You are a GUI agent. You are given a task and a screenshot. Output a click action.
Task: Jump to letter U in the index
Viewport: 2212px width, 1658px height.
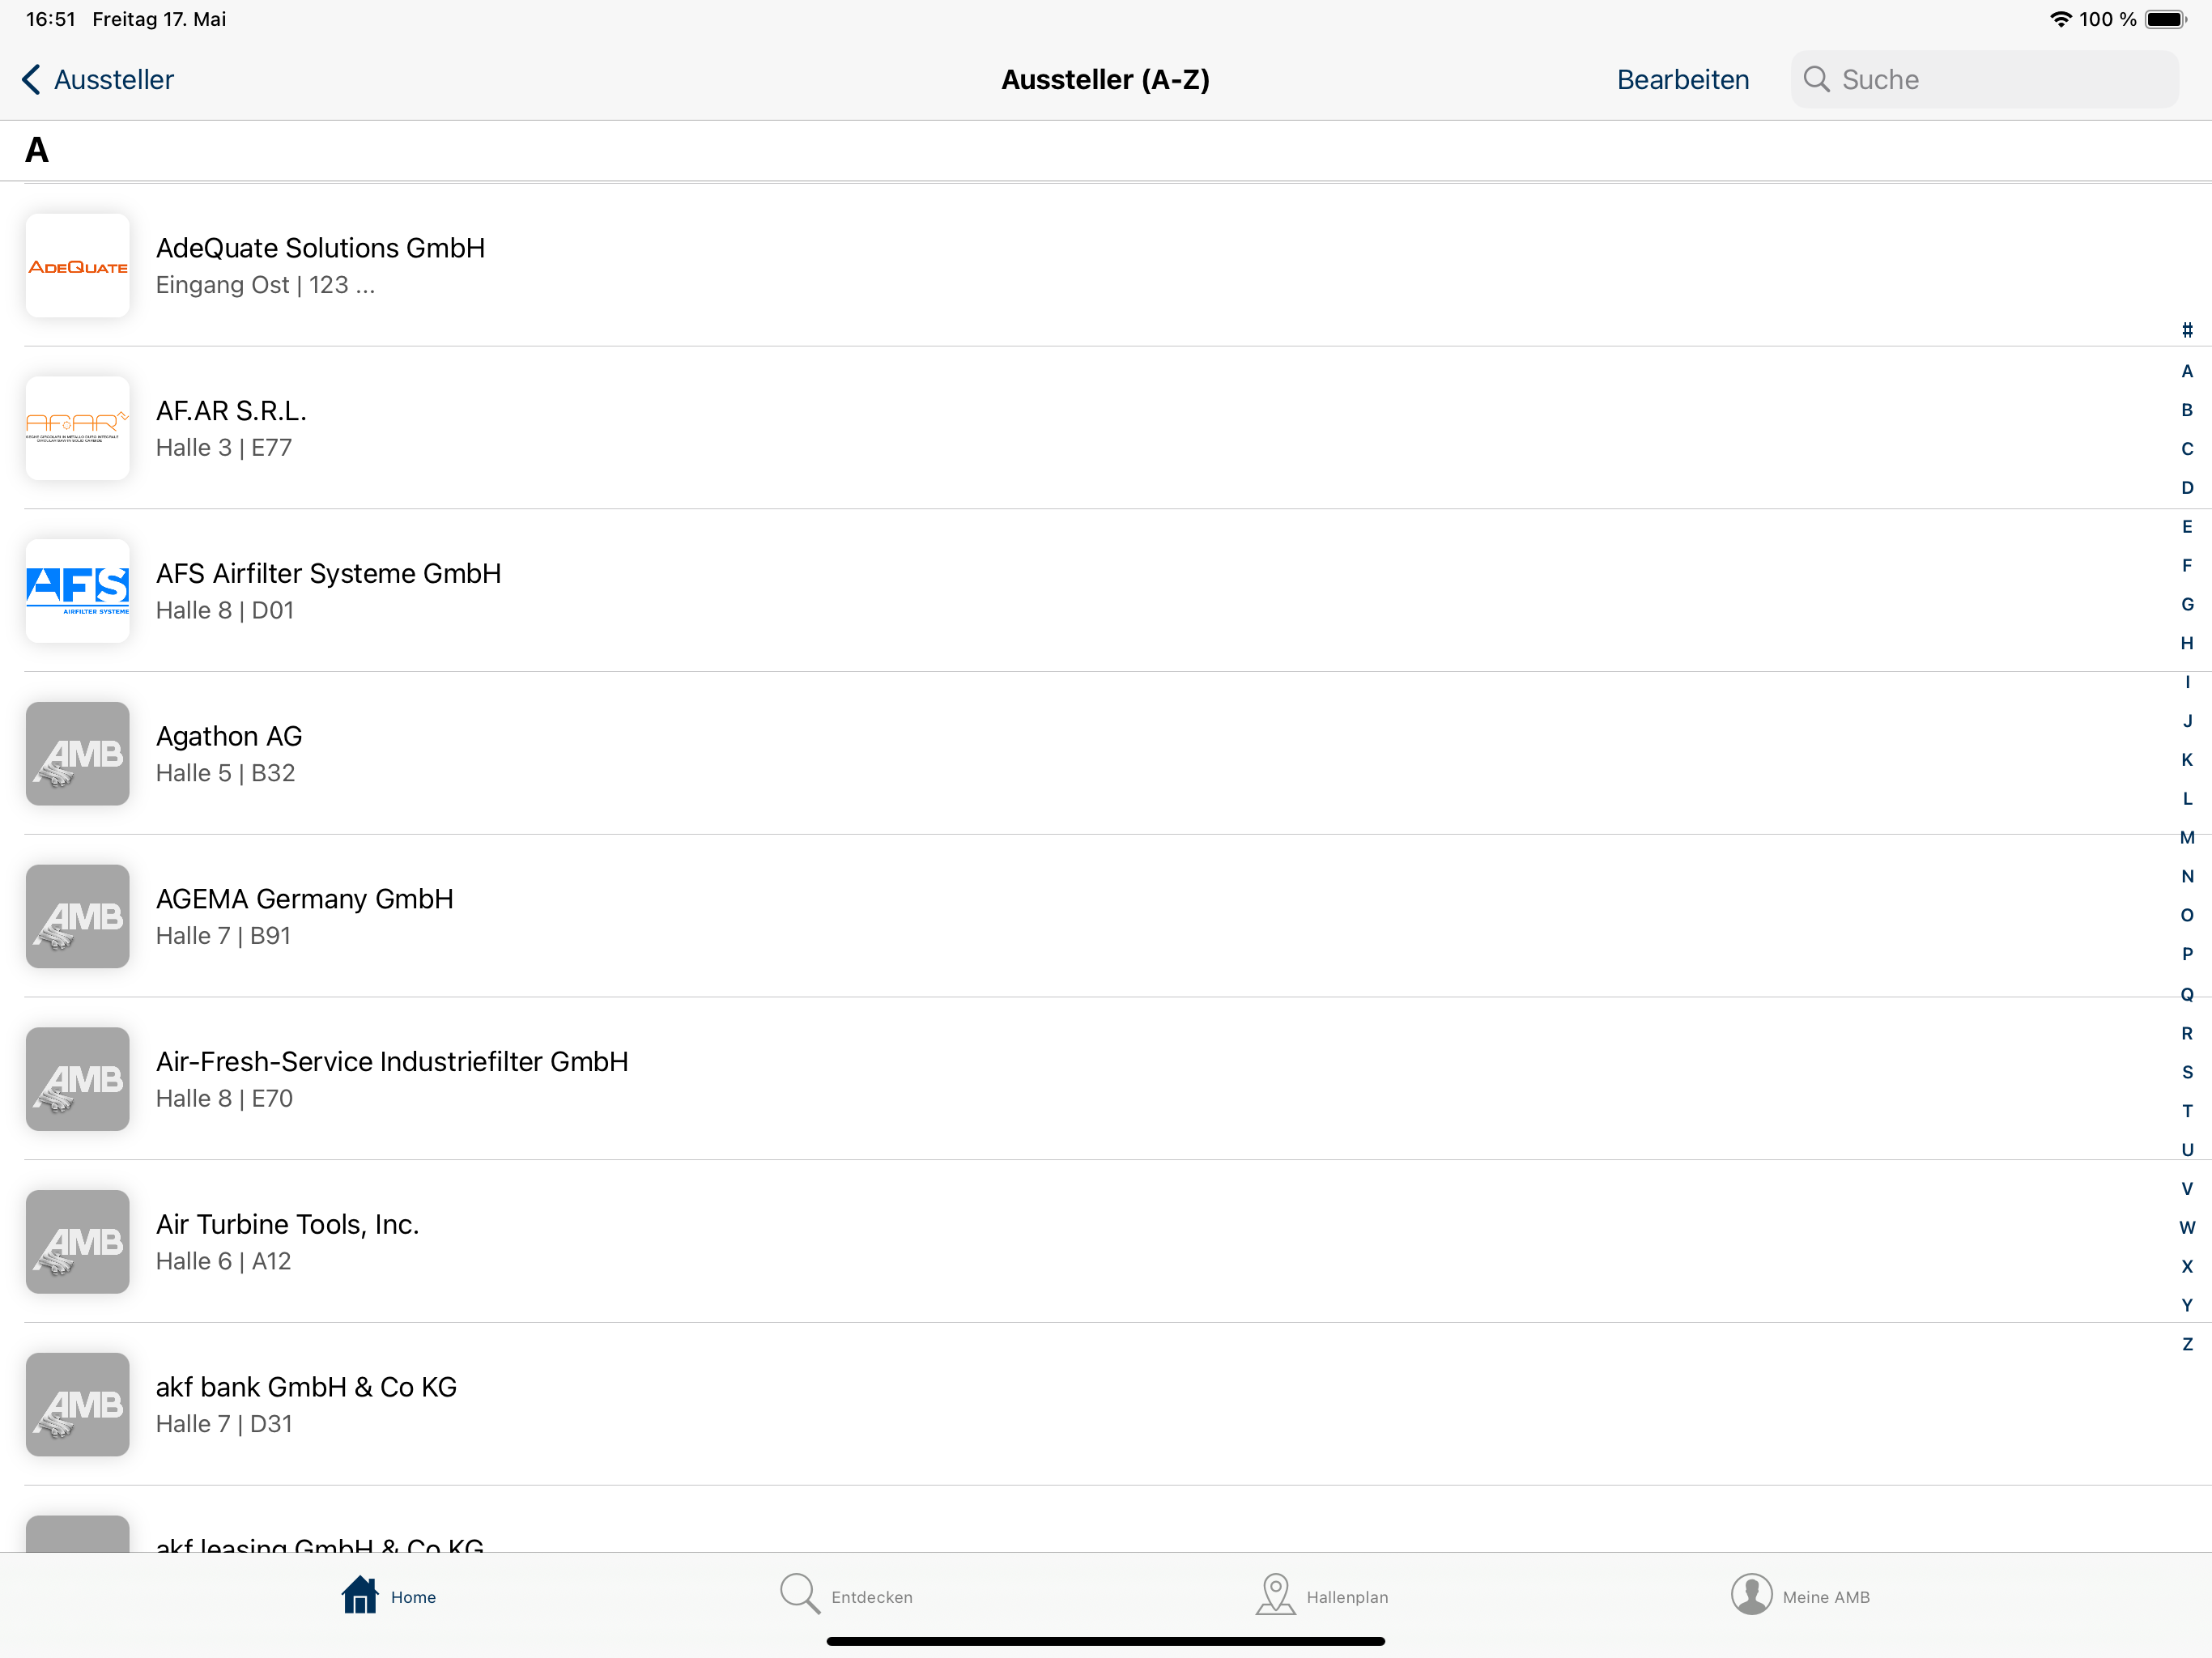(x=2187, y=1151)
